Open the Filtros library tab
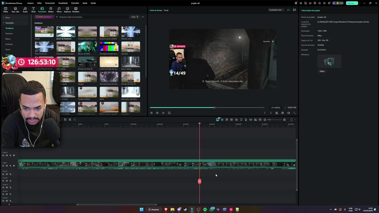Viewport: 379px width, 213px height. click(x=59, y=10)
